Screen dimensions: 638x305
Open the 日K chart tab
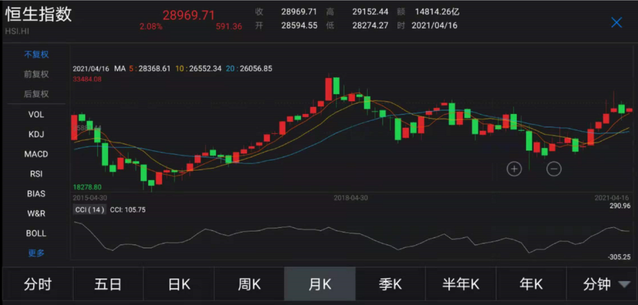tap(179, 284)
